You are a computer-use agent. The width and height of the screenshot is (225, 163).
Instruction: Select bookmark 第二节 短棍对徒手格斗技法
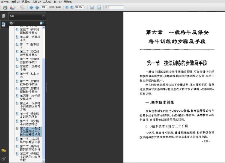29,53
